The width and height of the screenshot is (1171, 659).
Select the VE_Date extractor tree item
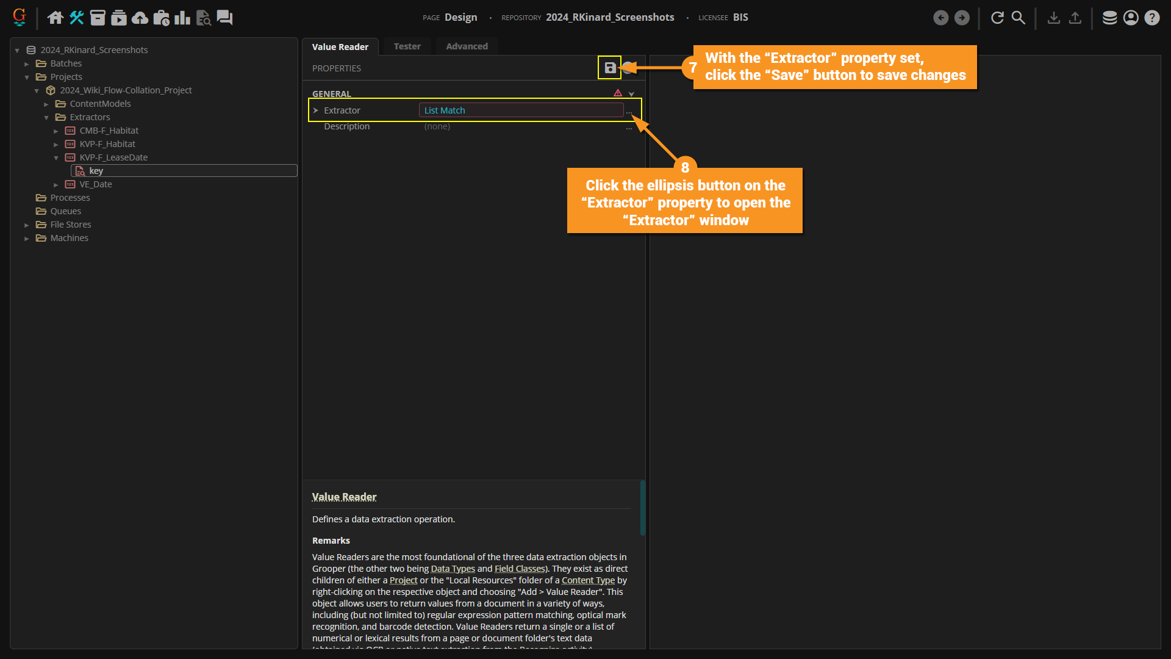click(x=96, y=184)
